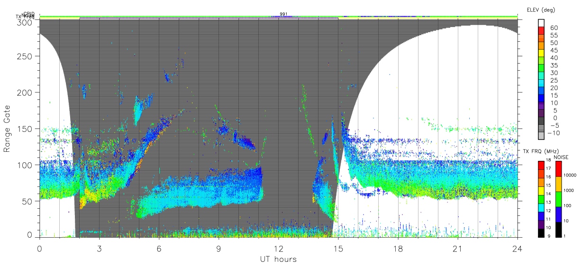
Task: Click the green NOISE segment between 100 and 1000
Action: pos(558,199)
